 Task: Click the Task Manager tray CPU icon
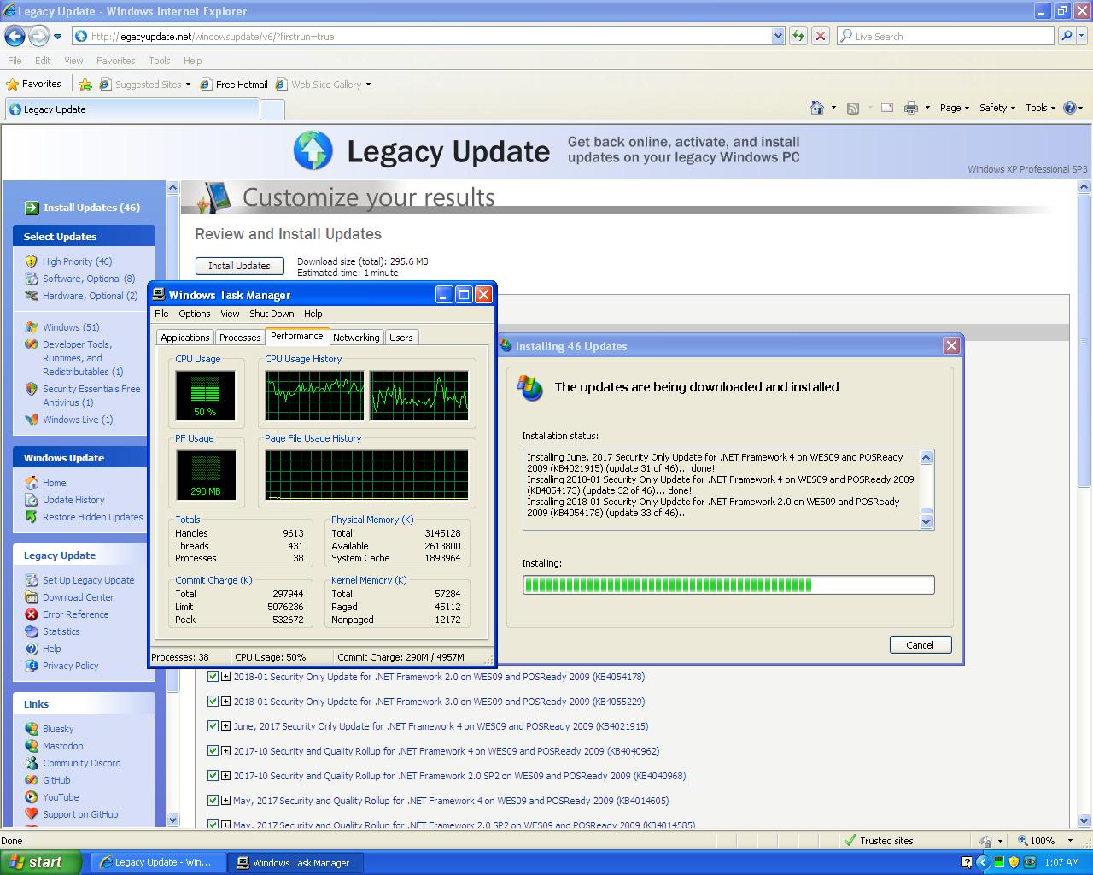tap(998, 862)
